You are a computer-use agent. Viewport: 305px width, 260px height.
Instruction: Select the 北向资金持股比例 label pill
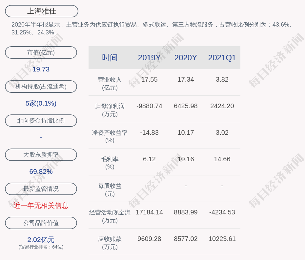[41, 121]
